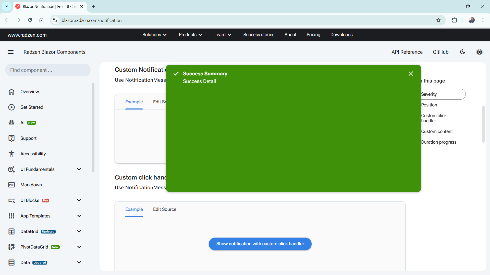Open the Products dropdown menu
This screenshot has width=490, height=275.
tap(190, 35)
